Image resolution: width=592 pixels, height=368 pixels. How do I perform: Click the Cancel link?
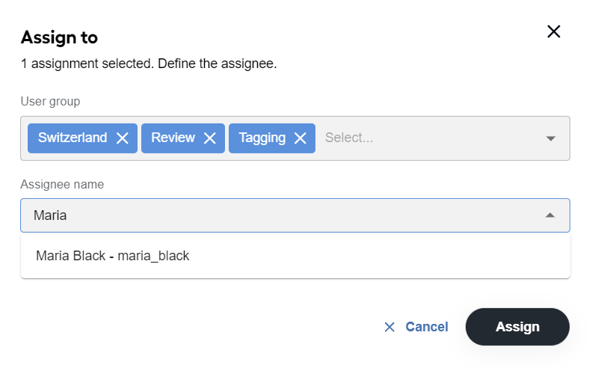(427, 327)
